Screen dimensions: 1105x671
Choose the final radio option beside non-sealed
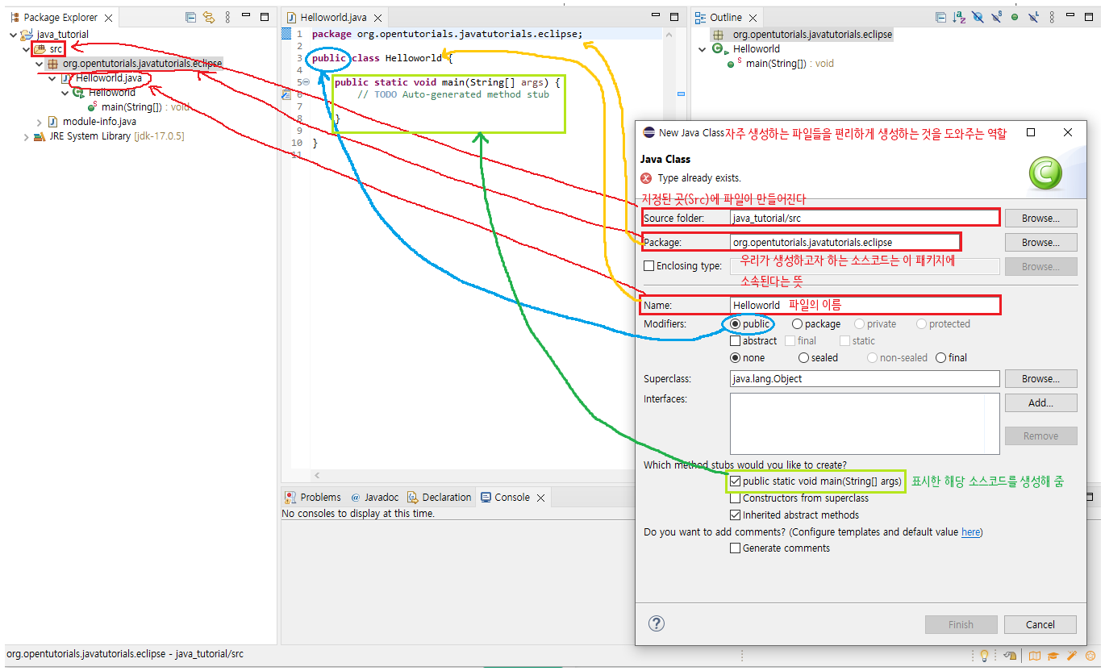[940, 358]
